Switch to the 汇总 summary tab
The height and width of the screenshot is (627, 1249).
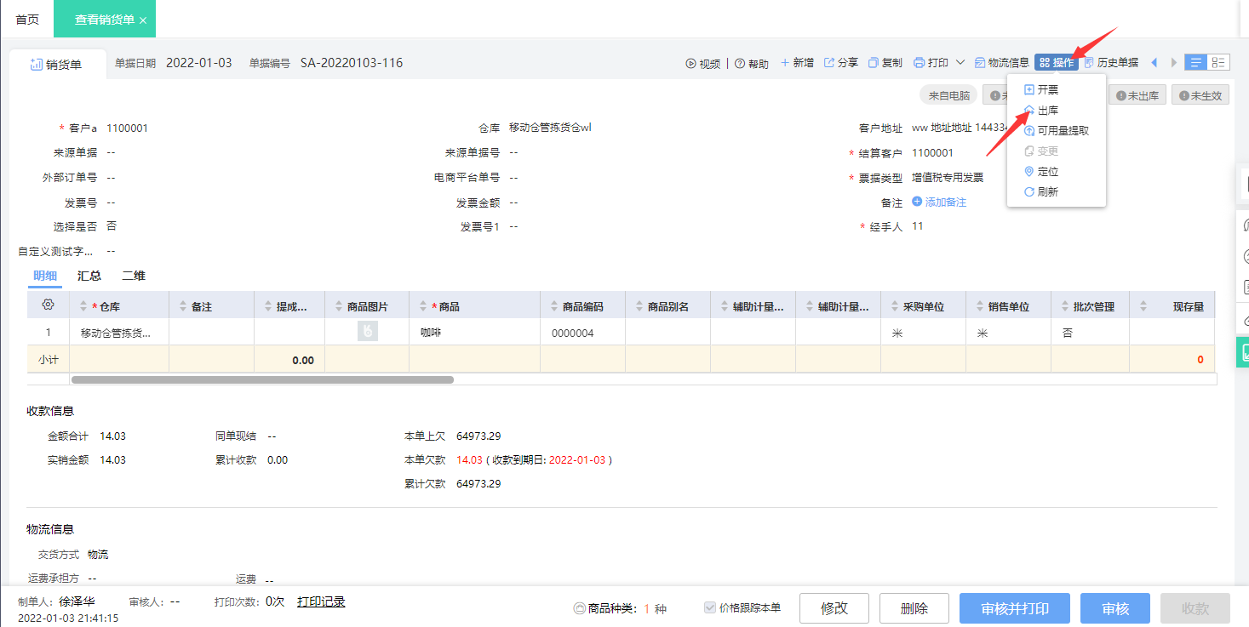pyautogui.click(x=89, y=276)
